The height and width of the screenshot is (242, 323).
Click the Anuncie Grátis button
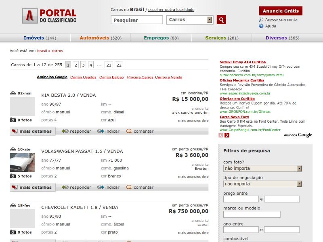pos(281,11)
